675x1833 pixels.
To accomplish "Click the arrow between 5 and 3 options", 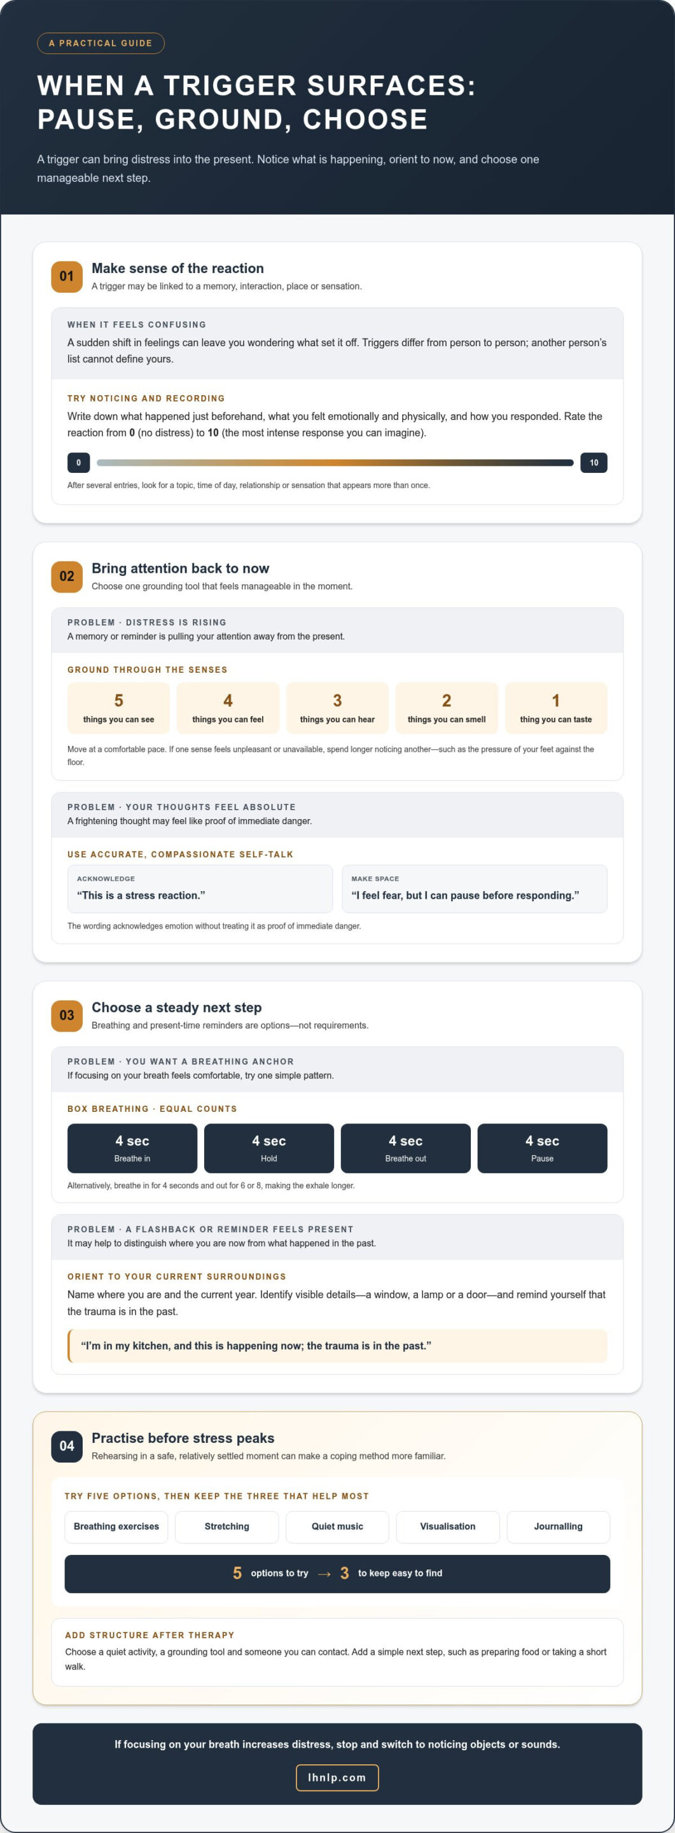I will click(324, 1573).
